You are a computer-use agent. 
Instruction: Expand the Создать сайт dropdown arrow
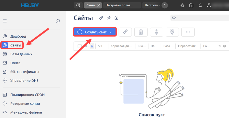(x=110, y=32)
